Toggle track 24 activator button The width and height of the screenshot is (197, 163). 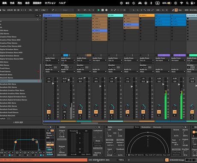(49, 112)
